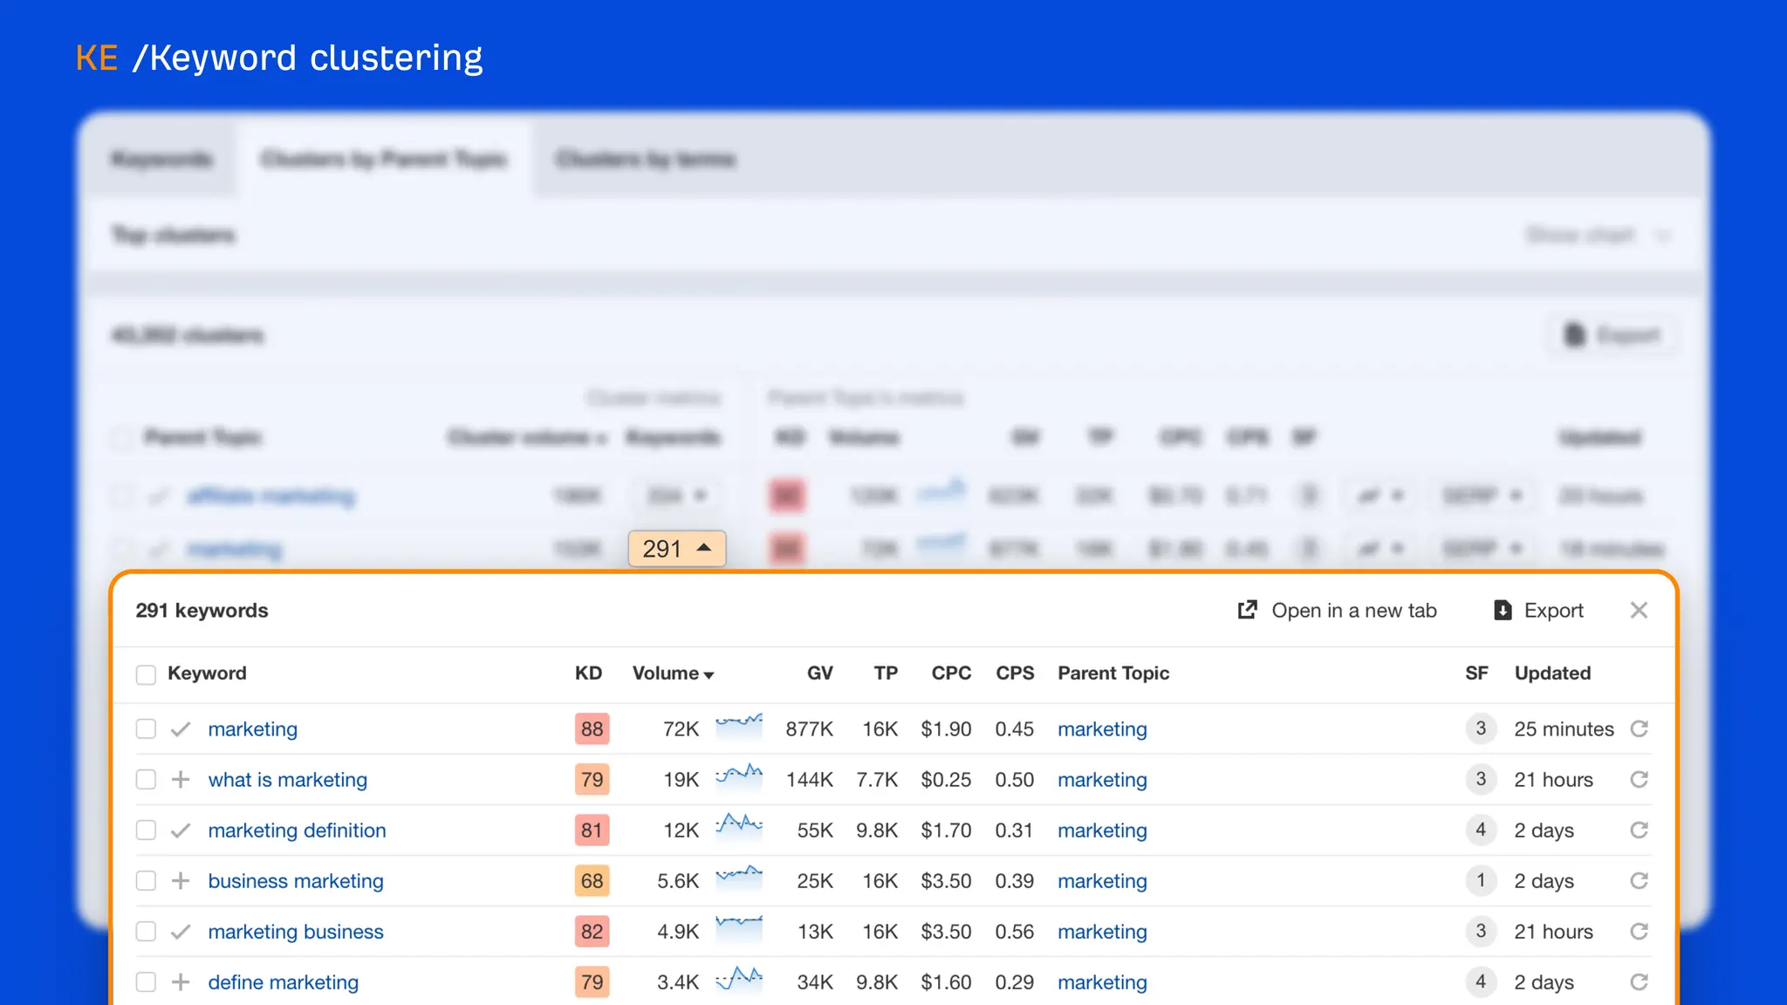The height and width of the screenshot is (1005, 1787).
Task: Click the trend chart for 'business marketing'
Action: 739,877
